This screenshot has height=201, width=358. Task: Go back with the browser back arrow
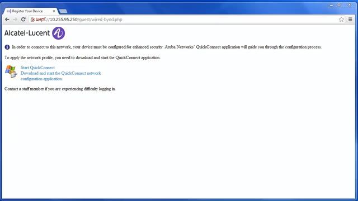tap(7, 20)
